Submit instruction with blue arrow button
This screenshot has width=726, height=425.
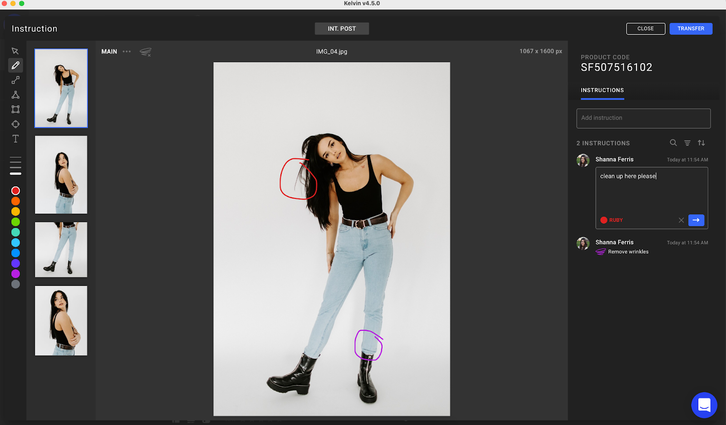696,220
